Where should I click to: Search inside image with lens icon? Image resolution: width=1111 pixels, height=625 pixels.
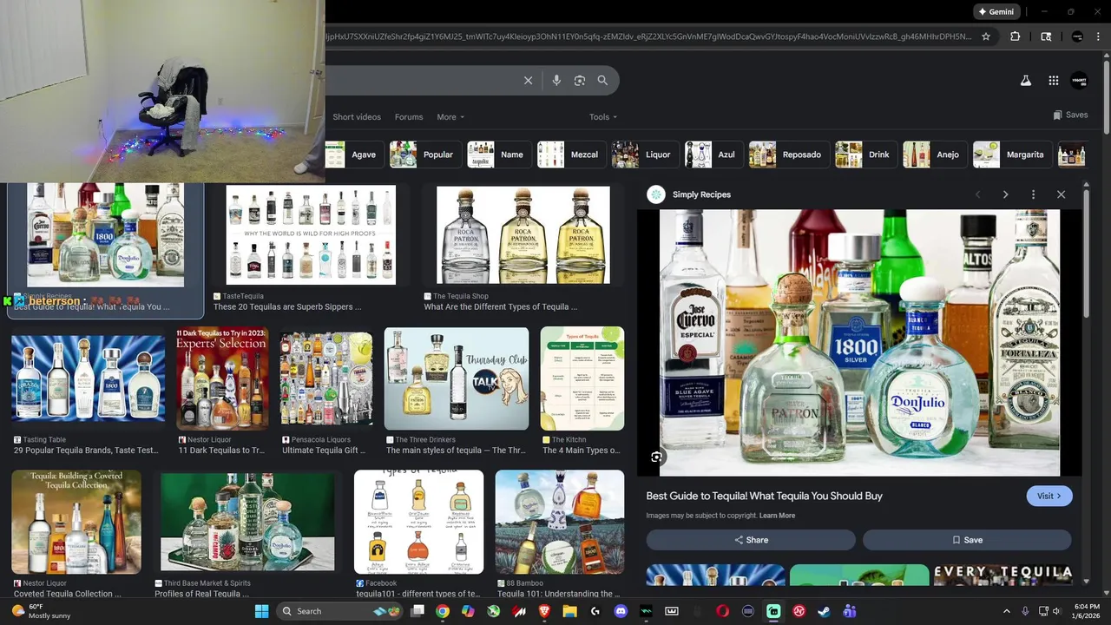coord(656,457)
